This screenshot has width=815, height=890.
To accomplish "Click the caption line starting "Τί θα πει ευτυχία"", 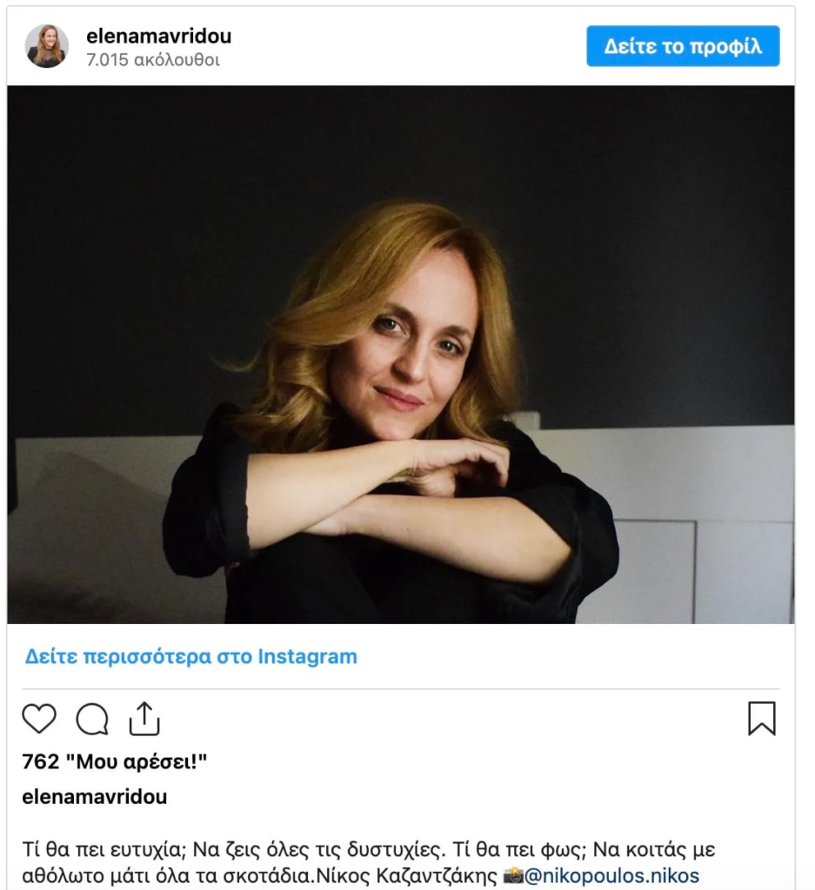I will pyautogui.click(x=368, y=849).
